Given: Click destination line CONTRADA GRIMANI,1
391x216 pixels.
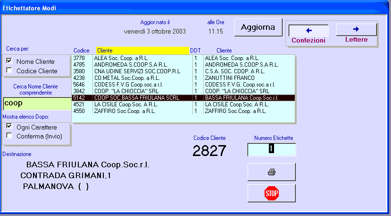Looking at the screenshot, I should 66,175.
